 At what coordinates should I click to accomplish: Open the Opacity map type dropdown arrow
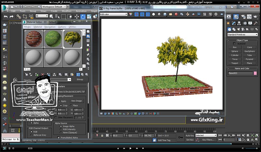(x=69, y=79)
